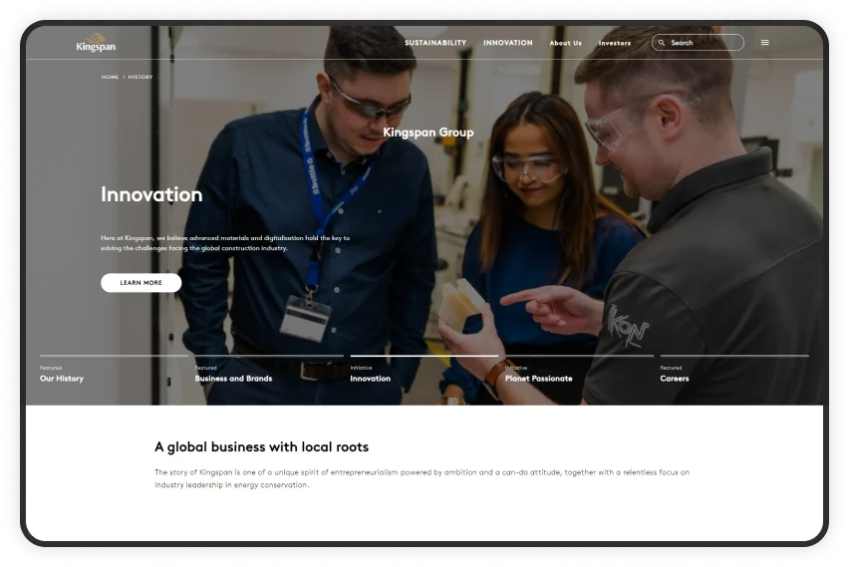Image resolution: width=849 pixels, height=567 pixels.
Task: Click the search magnifier icon
Action: 663,43
